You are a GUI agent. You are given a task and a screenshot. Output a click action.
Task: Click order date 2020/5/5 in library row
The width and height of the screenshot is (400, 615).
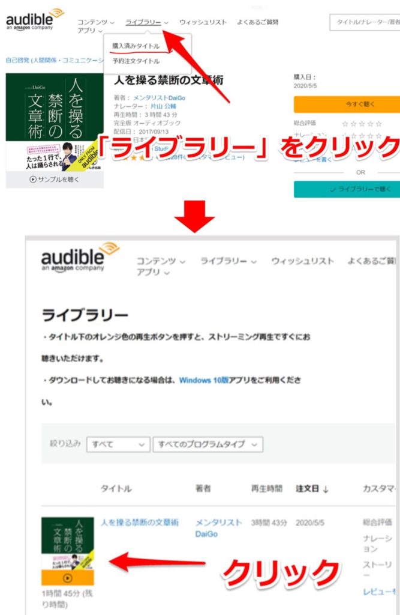click(310, 523)
